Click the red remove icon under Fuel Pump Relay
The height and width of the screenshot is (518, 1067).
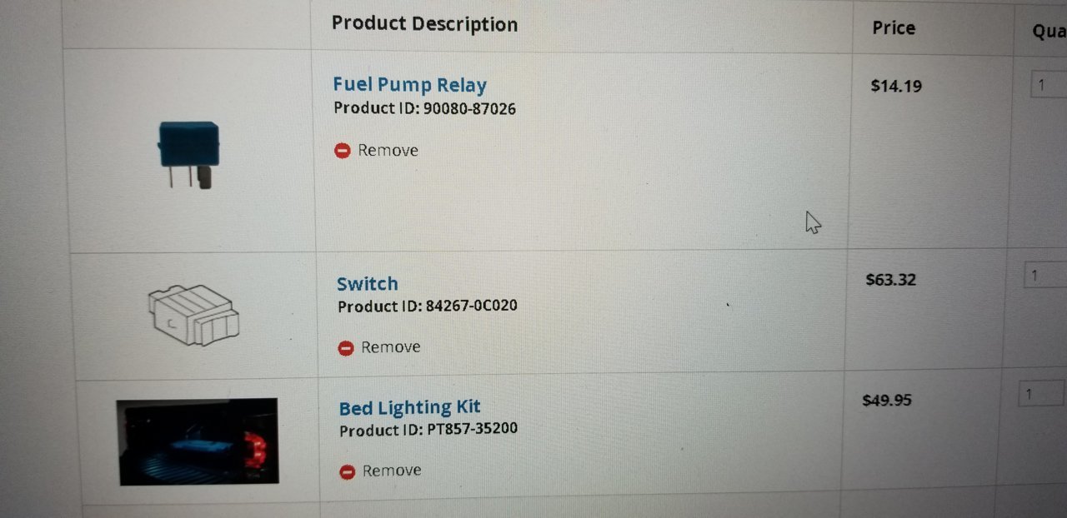coord(342,151)
